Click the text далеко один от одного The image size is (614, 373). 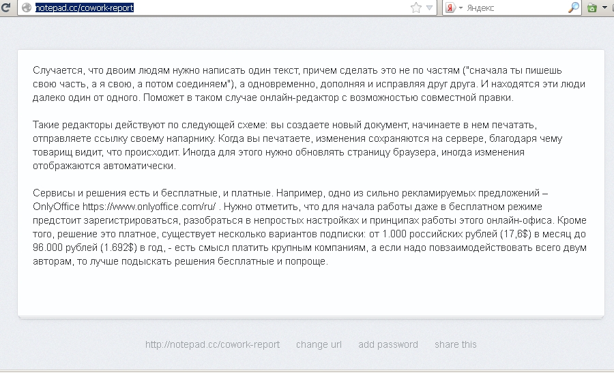tap(86, 98)
